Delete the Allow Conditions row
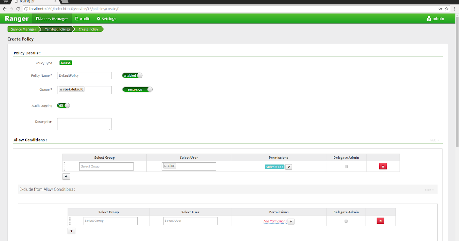 pyautogui.click(x=383, y=166)
